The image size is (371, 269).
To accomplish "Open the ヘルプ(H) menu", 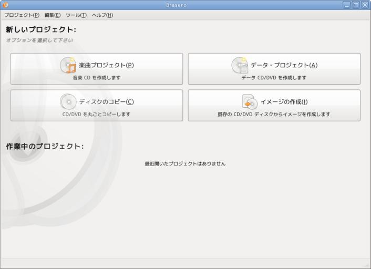I will (102, 15).
